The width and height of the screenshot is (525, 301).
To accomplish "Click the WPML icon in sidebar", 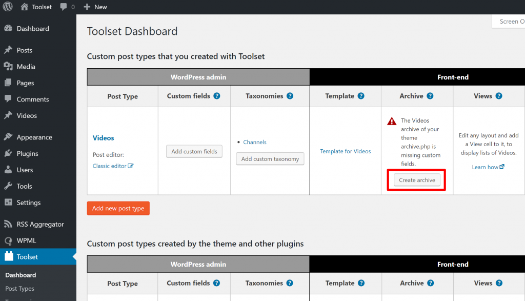I will pyautogui.click(x=8, y=240).
